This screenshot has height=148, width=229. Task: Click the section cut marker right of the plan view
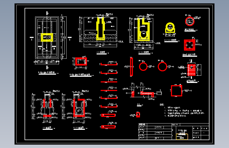coord(70,38)
